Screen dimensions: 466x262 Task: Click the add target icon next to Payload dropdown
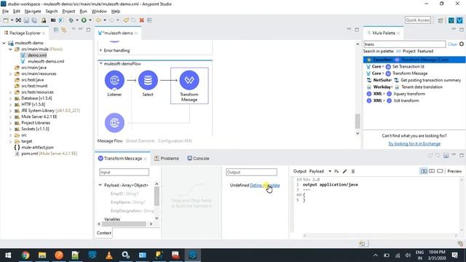pyautogui.click(x=336, y=171)
